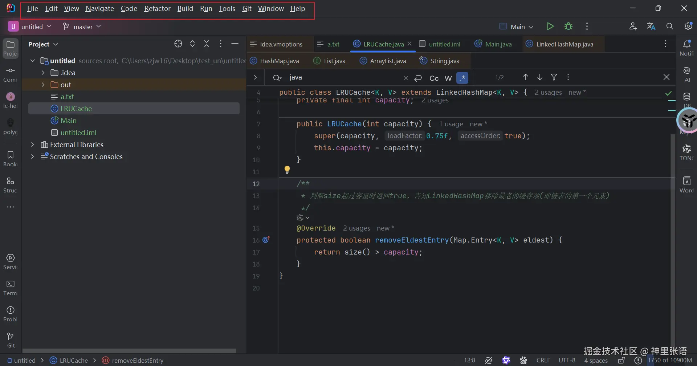Run the Main configuration
Screen dimensions: 697x366
pyautogui.click(x=550, y=27)
